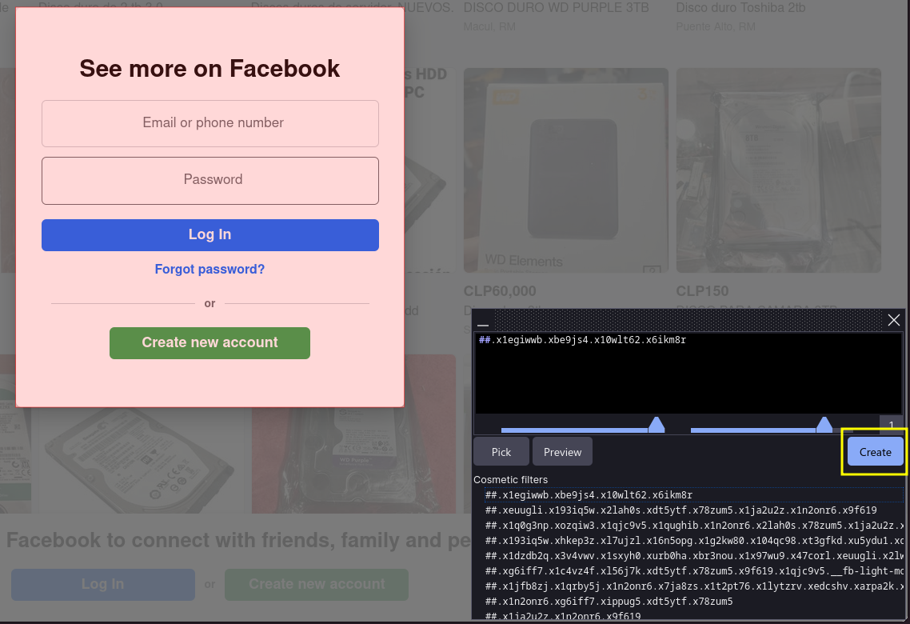Select filter starting with ##.xg6iff7.x1c4vz4f

coord(694,570)
